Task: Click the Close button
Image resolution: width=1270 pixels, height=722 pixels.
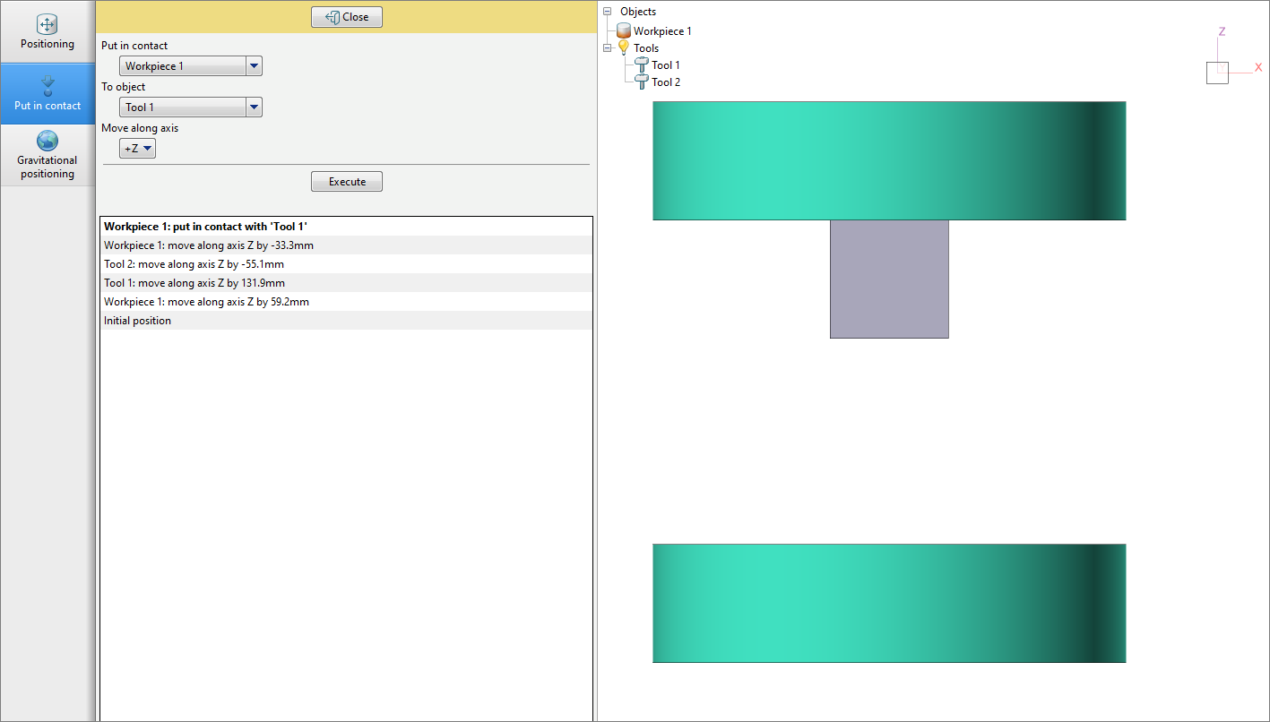Action: [347, 17]
